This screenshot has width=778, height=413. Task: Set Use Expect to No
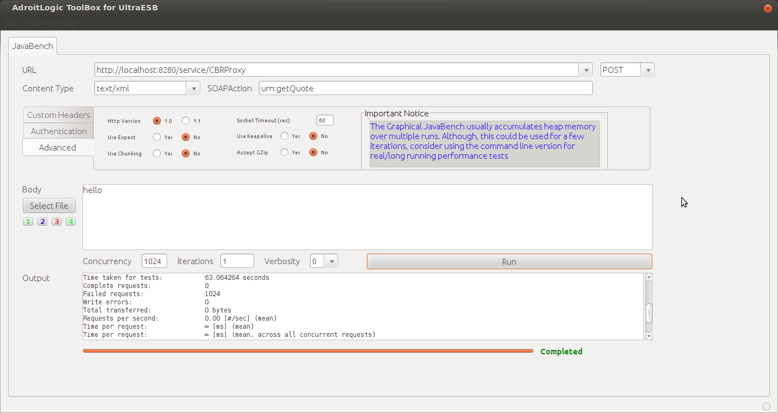(x=186, y=137)
